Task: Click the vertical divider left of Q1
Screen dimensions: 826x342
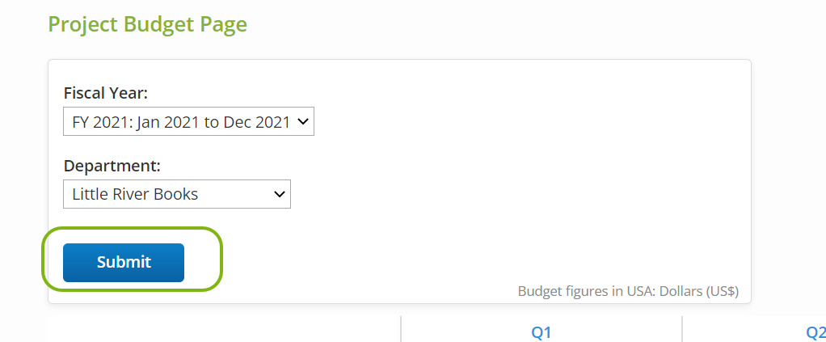Action: coord(401,329)
